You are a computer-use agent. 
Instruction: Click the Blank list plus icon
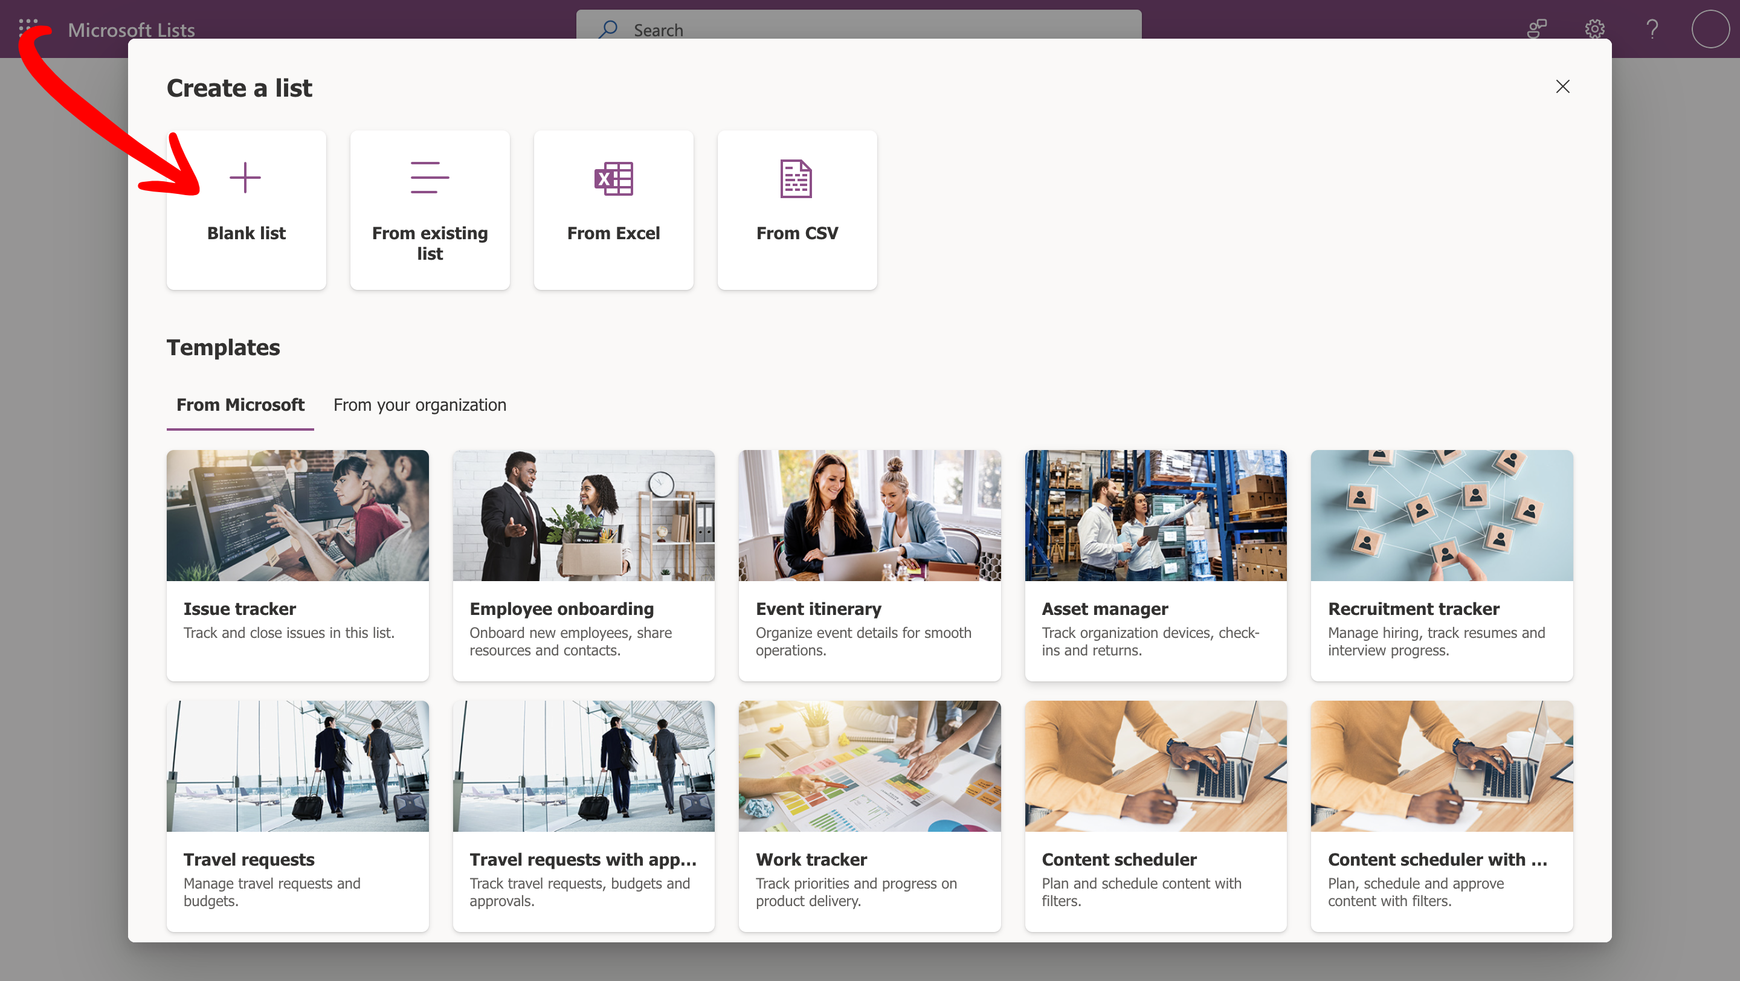click(245, 178)
